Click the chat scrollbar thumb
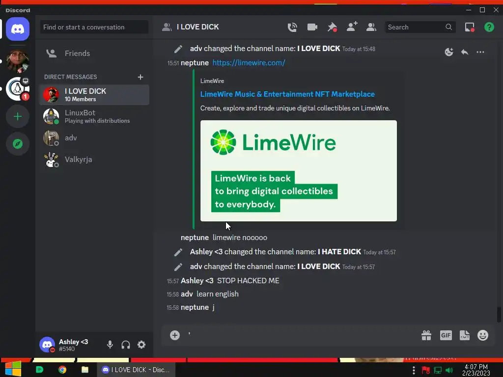503x377 pixels. (x=499, y=315)
